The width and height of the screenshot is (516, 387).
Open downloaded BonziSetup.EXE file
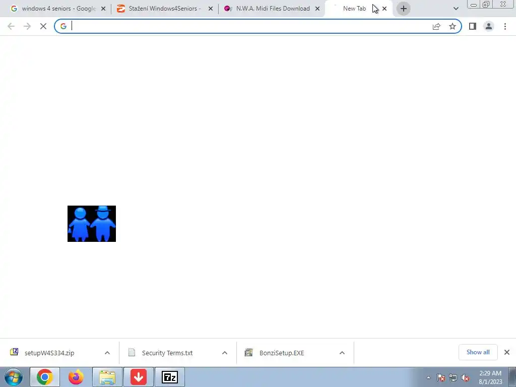(x=282, y=353)
